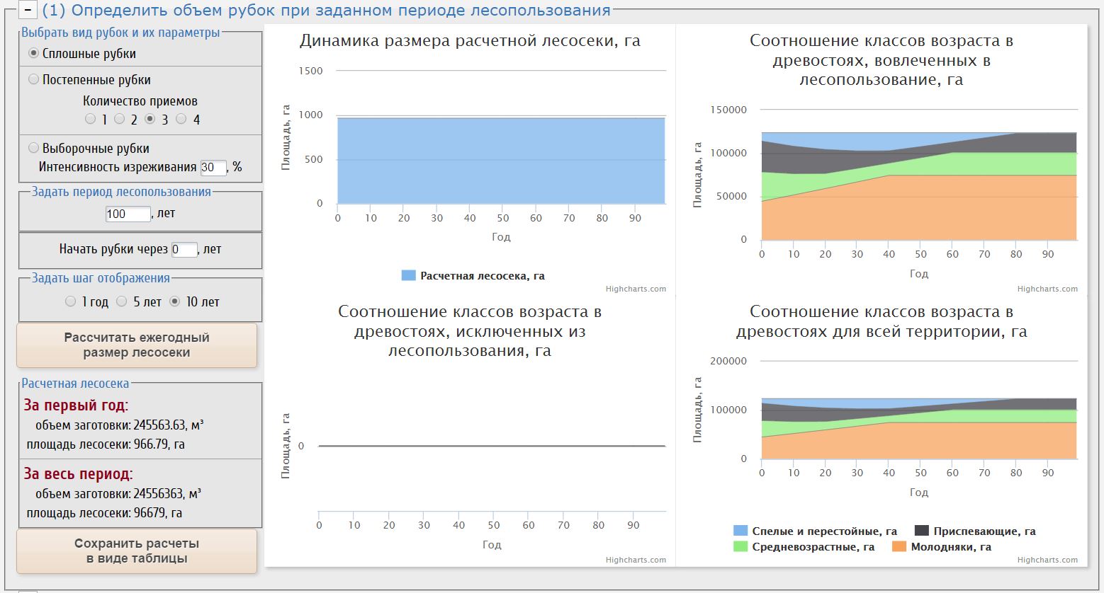Open Highcharts.com link under исключенных chart

tap(636, 560)
